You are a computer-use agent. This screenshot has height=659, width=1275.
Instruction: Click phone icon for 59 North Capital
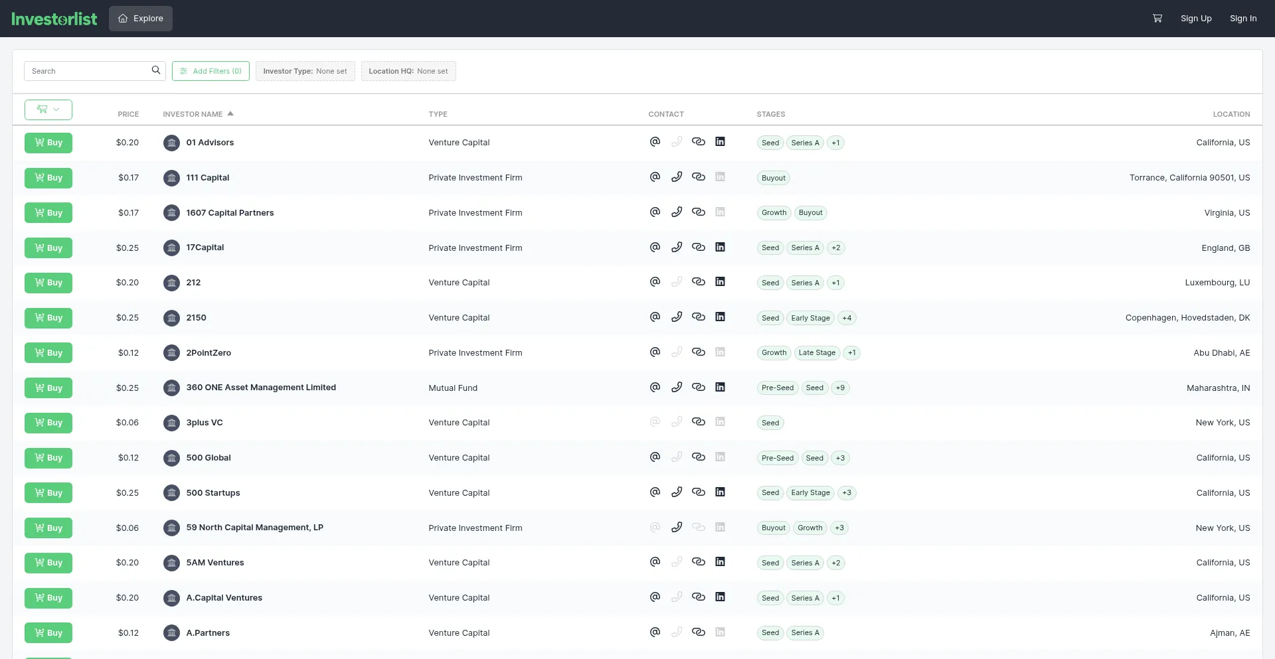tap(676, 528)
